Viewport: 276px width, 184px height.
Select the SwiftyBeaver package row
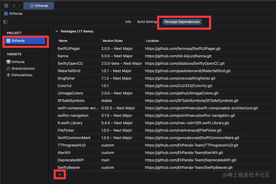click(165, 167)
